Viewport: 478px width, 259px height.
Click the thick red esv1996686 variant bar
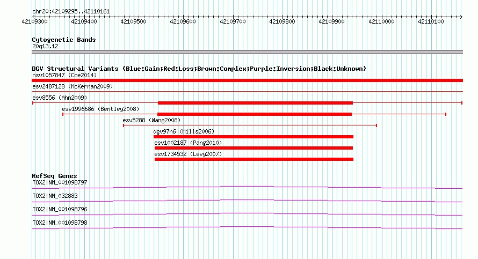pyautogui.click(x=255, y=114)
